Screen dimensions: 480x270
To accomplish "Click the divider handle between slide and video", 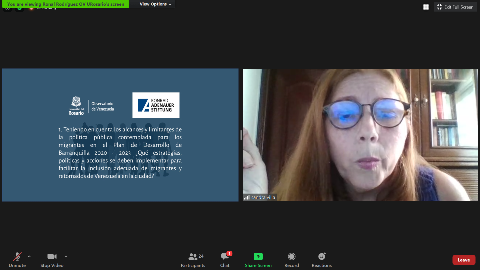I will [x=241, y=135].
